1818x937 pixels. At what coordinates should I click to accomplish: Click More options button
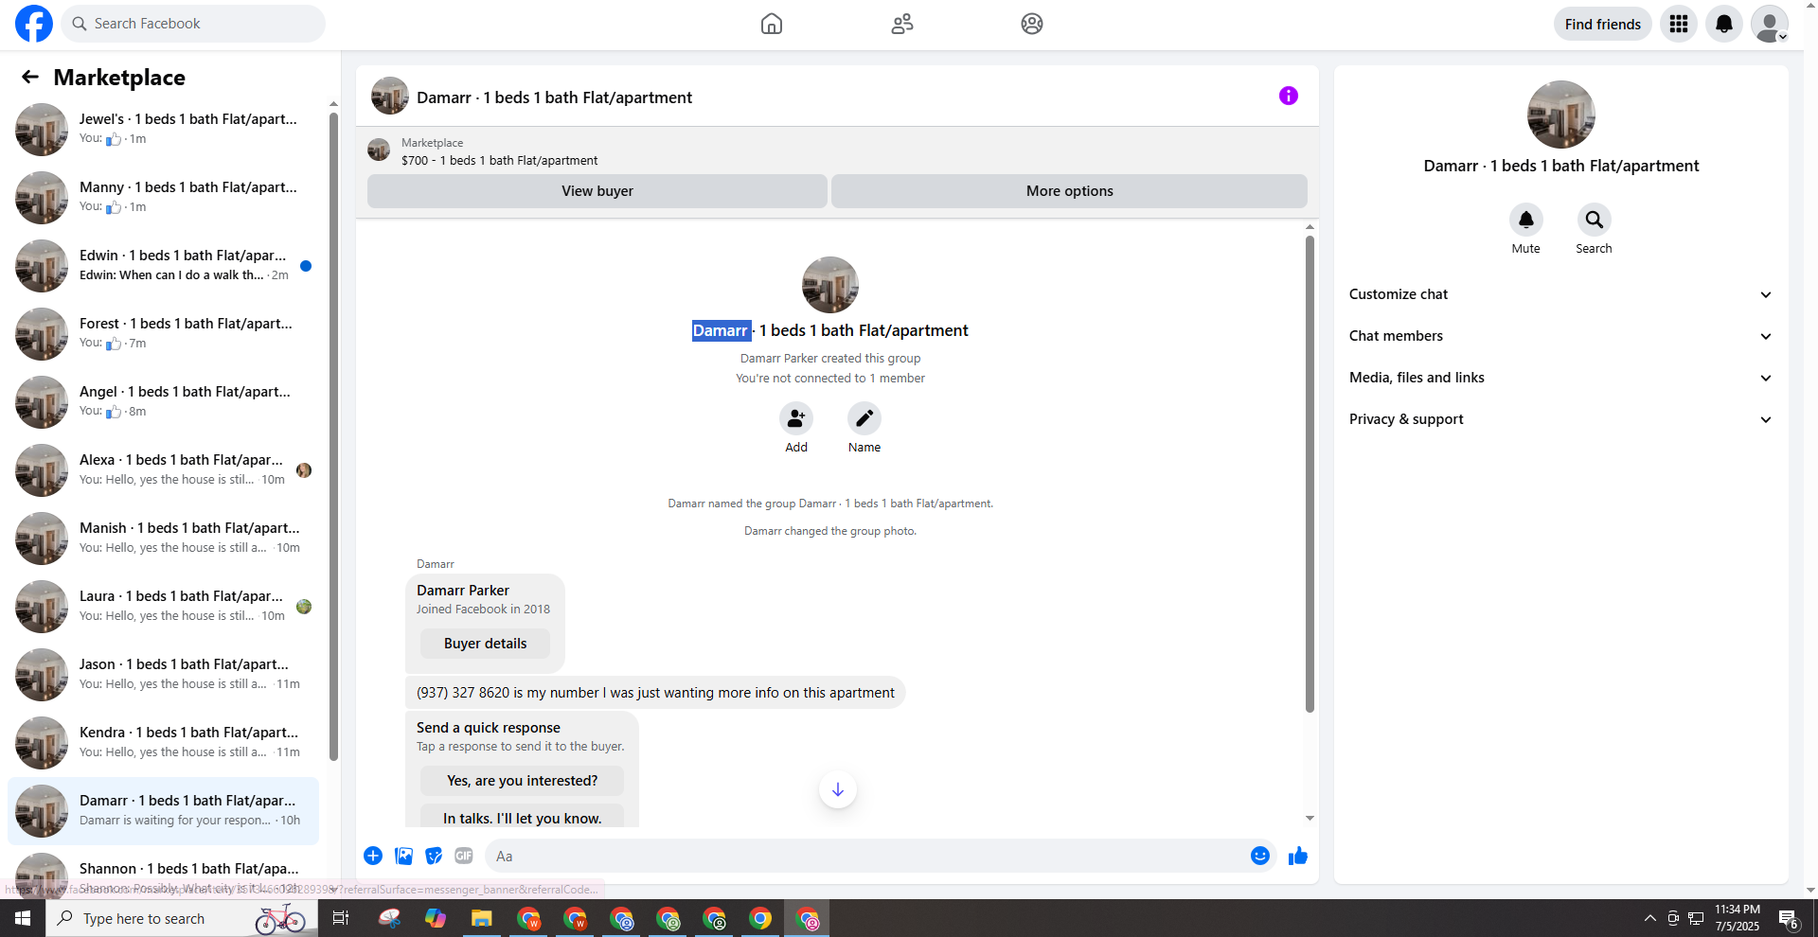(x=1070, y=191)
